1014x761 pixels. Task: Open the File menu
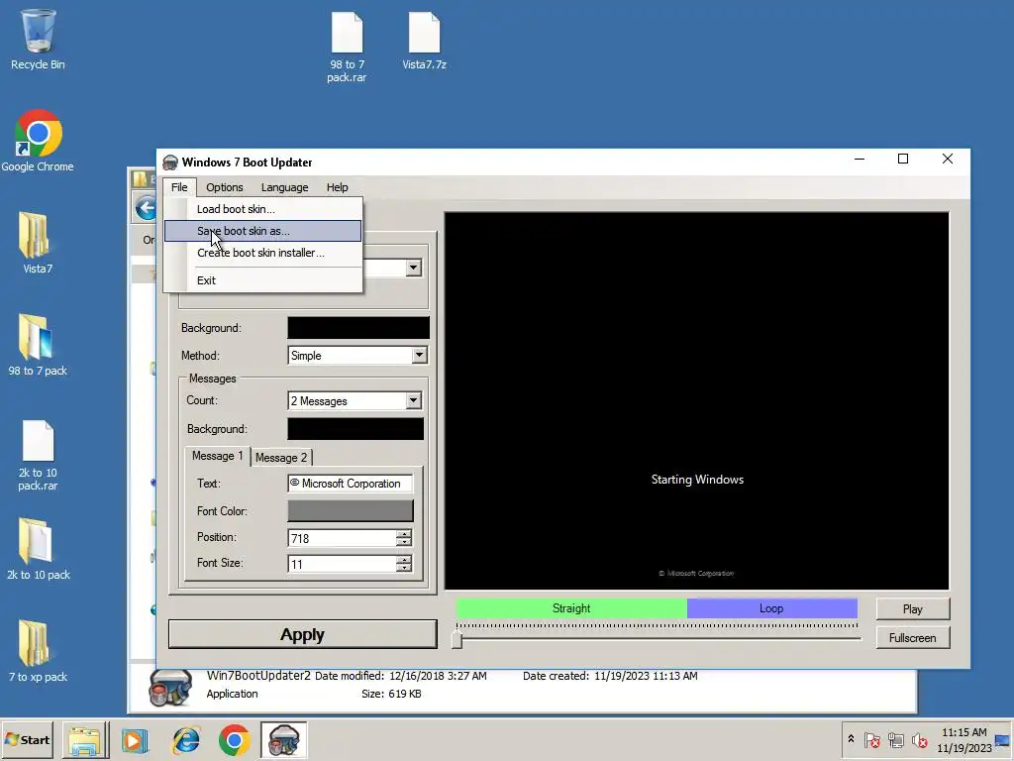179,187
